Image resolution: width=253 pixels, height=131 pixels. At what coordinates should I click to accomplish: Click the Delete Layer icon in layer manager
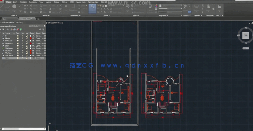(x=18, y=29)
